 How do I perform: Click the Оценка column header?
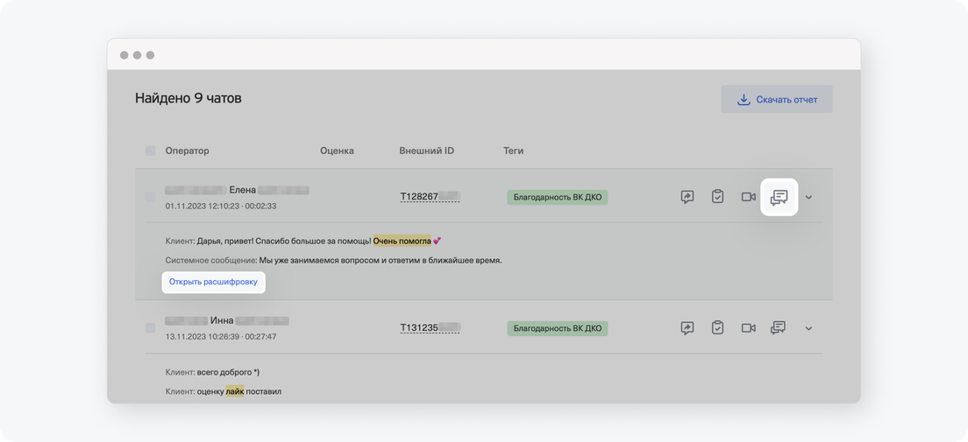[337, 151]
